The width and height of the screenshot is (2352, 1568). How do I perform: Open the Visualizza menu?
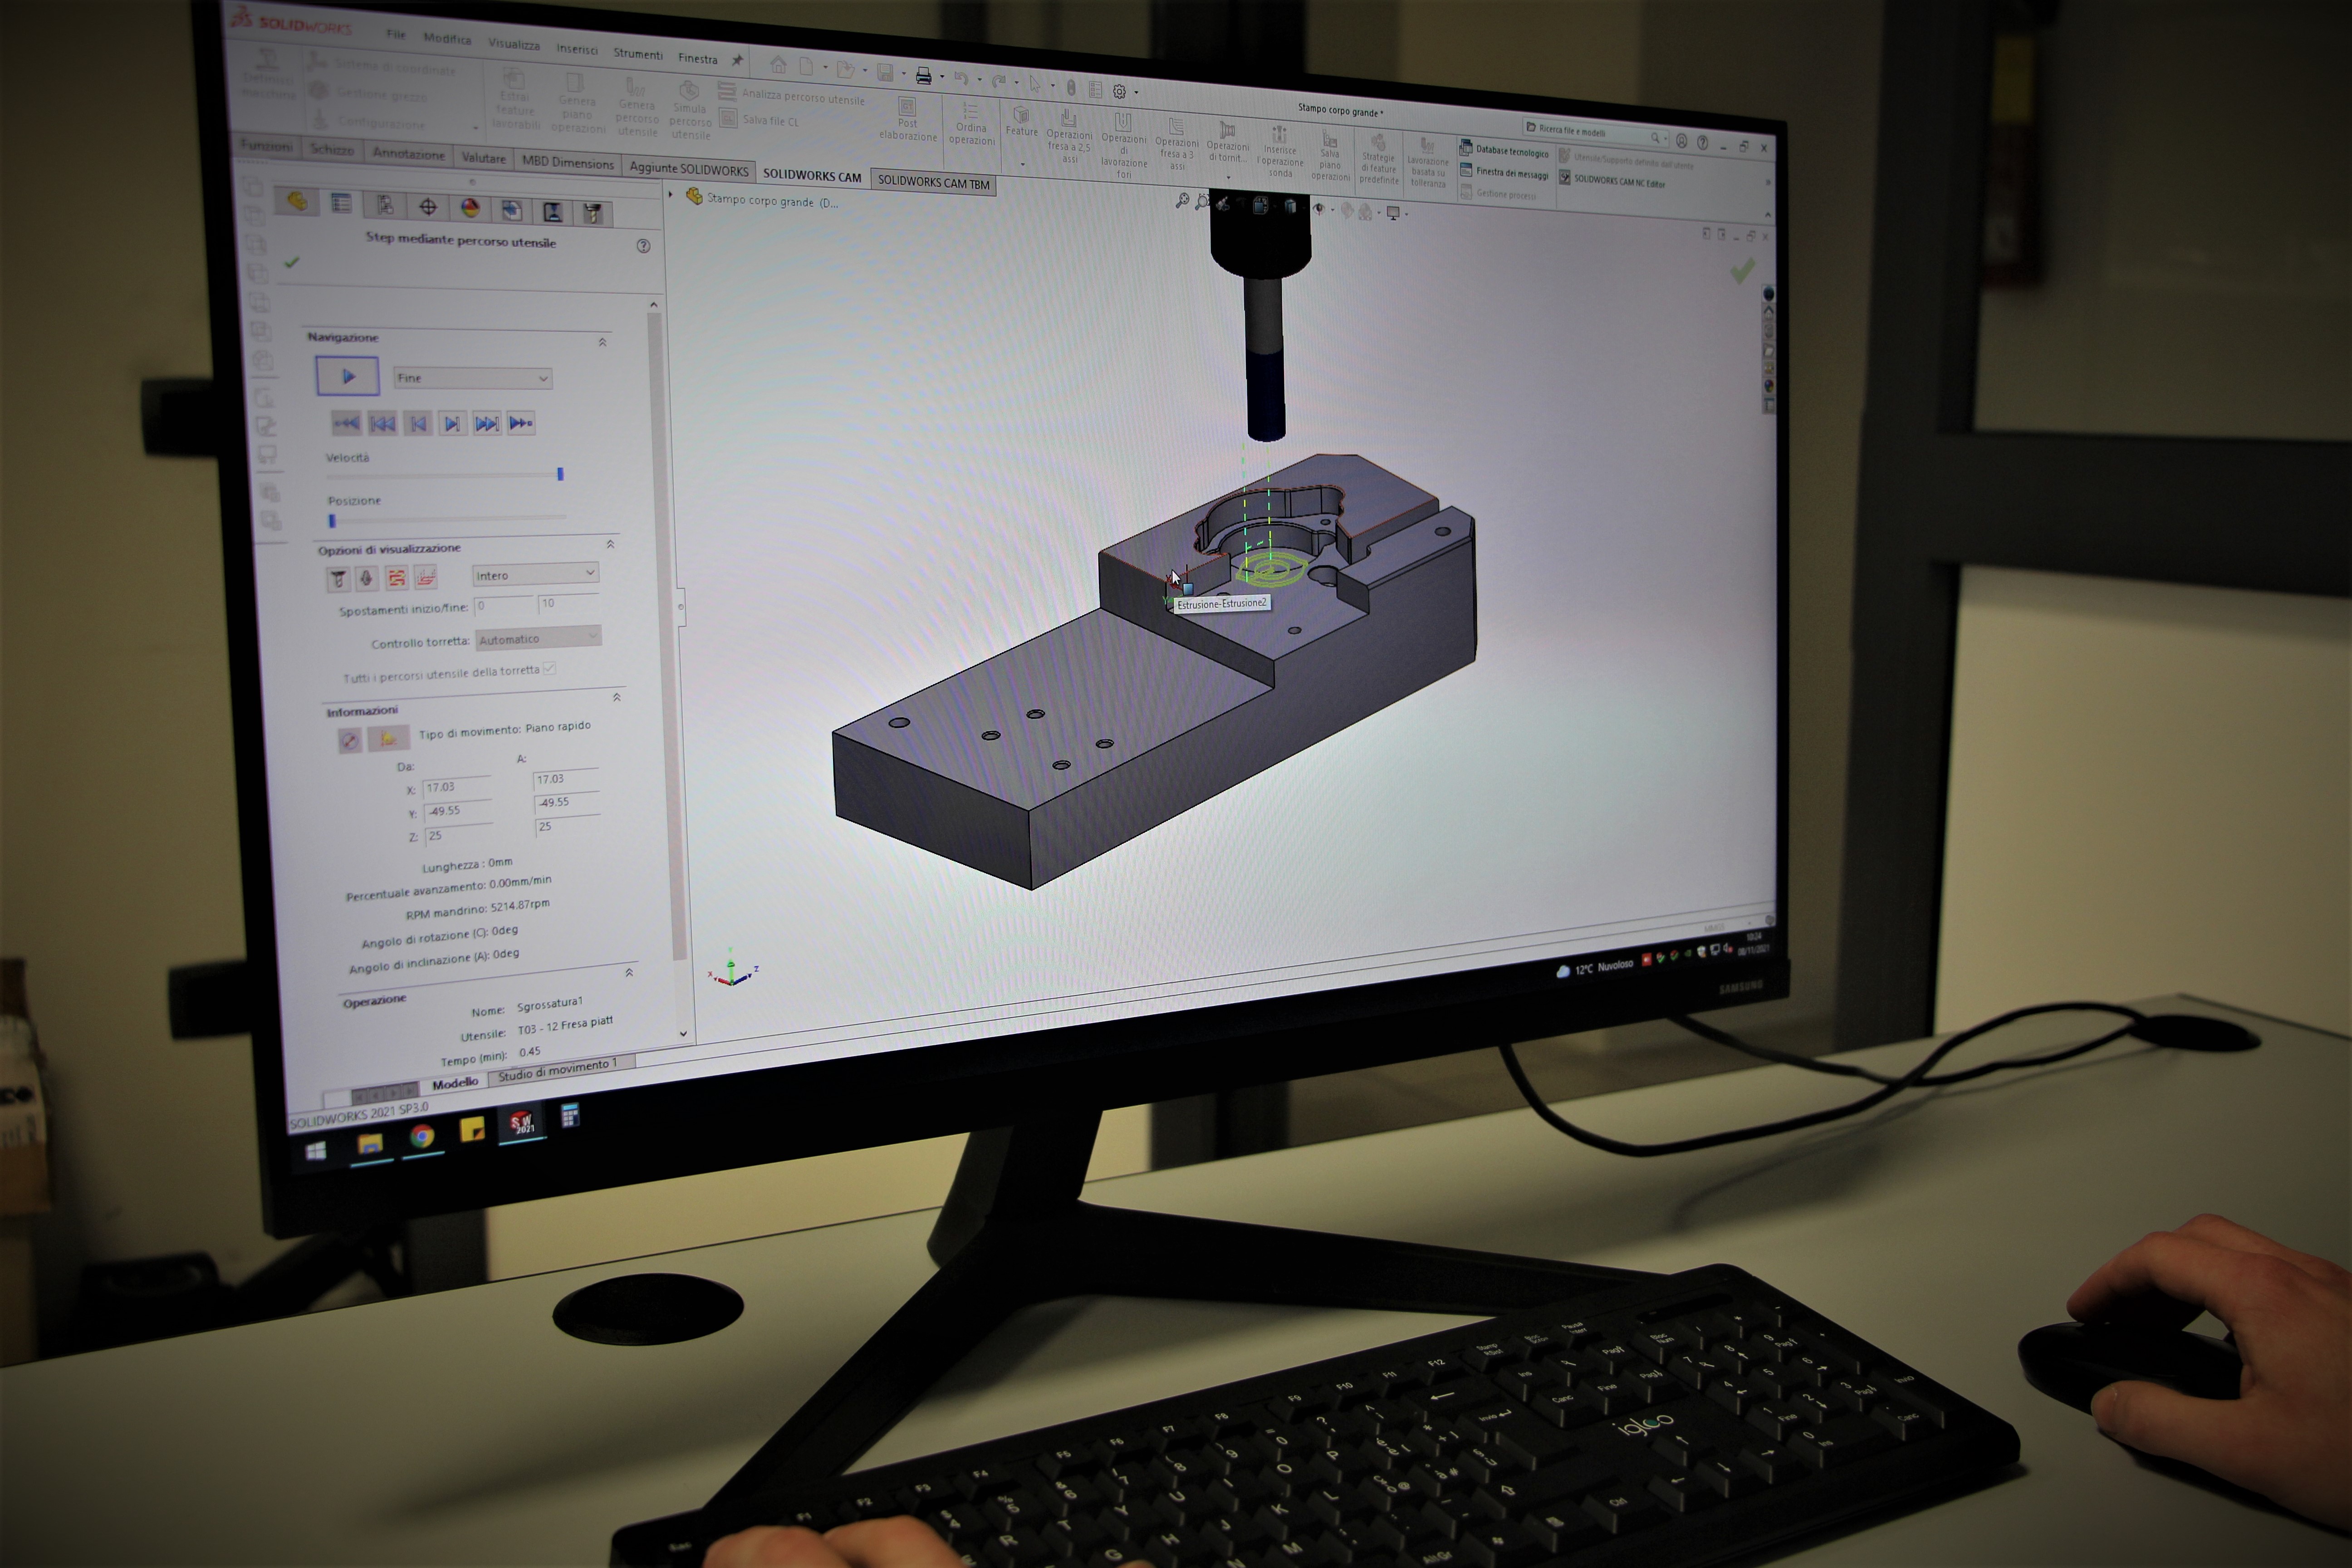(514, 44)
